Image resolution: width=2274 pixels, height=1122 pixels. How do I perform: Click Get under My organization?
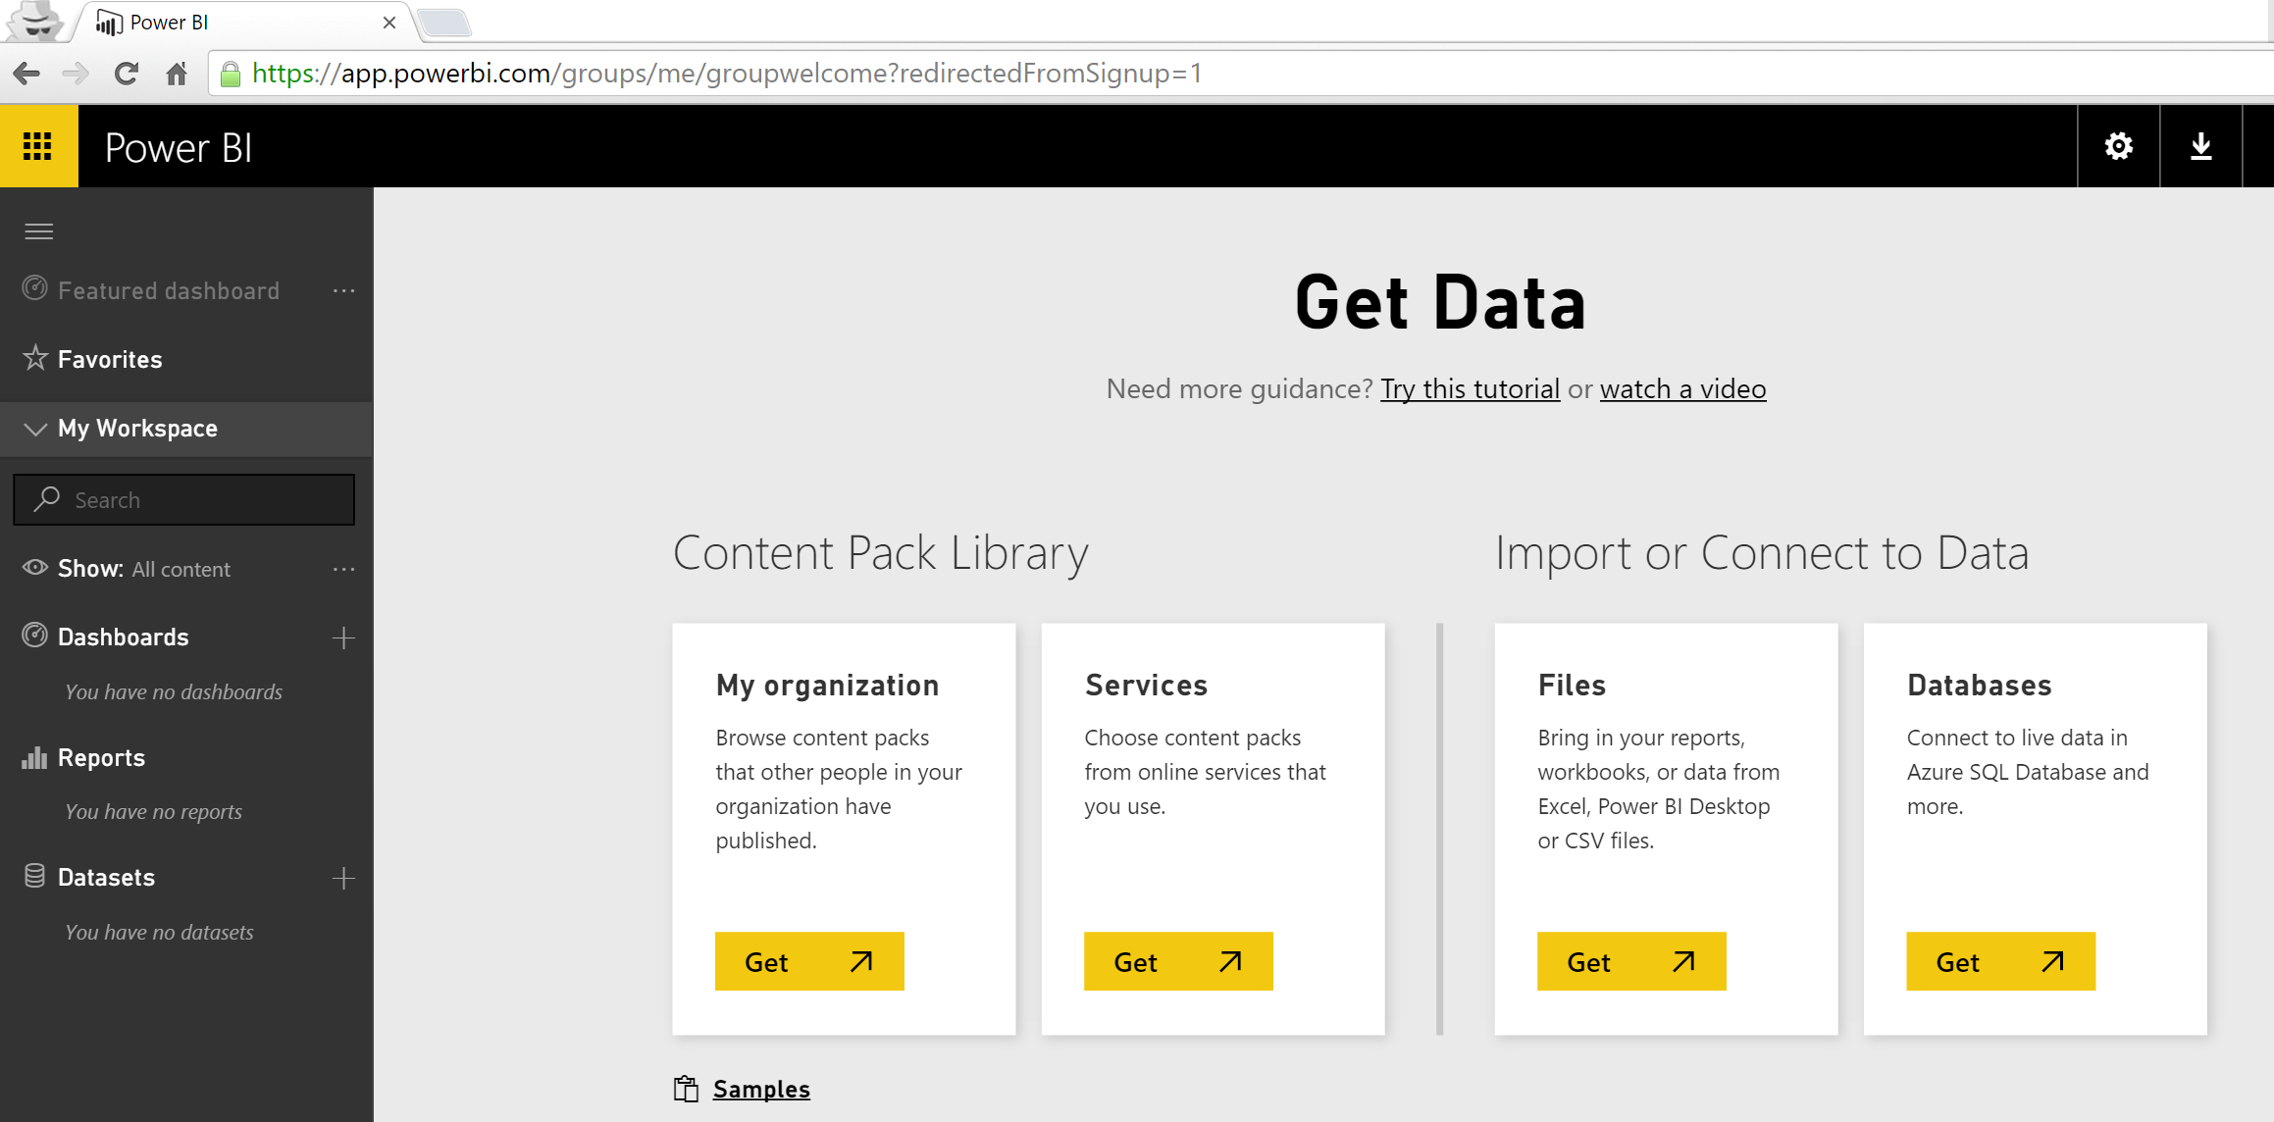click(808, 961)
